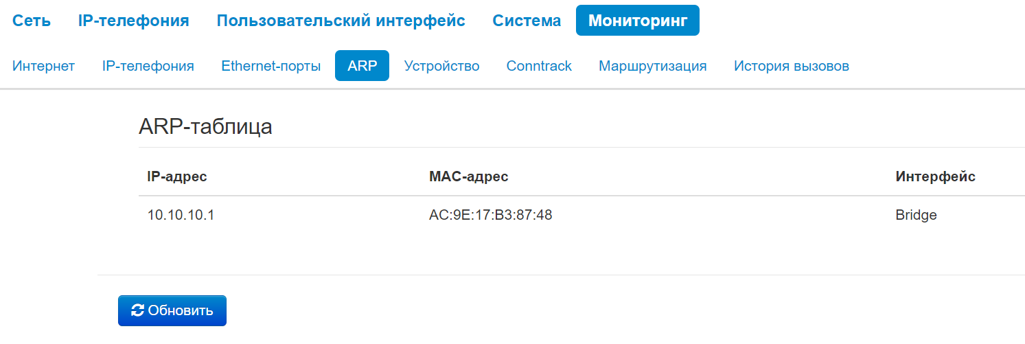The height and width of the screenshot is (344, 1025).
Task: Click the refresh icon on Обновить button
Action: (x=137, y=310)
